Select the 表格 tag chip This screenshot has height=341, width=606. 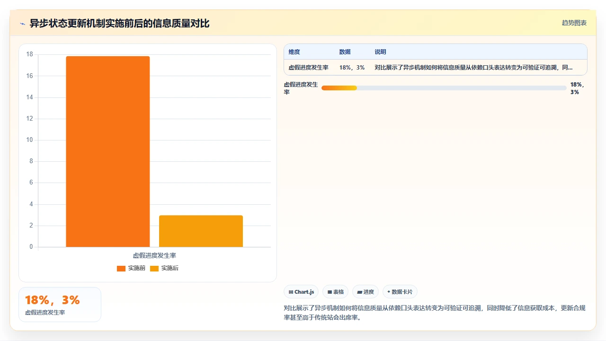(336, 292)
